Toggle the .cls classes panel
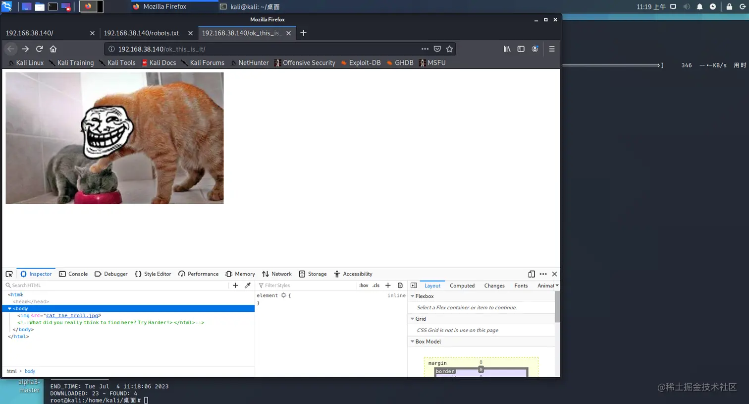 [x=376, y=286]
